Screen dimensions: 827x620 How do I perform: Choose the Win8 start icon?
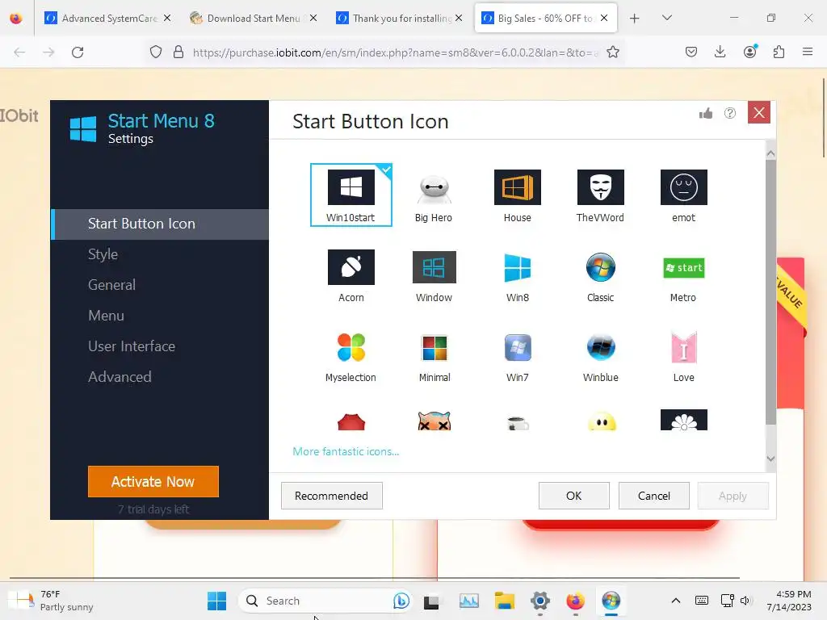click(x=517, y=275)
